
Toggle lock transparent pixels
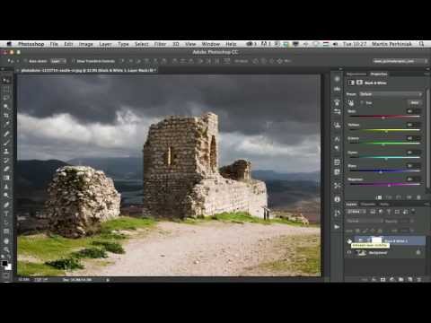tap(357, 231)
